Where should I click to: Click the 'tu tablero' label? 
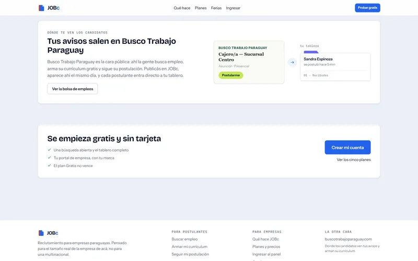(x=309, y=46)
